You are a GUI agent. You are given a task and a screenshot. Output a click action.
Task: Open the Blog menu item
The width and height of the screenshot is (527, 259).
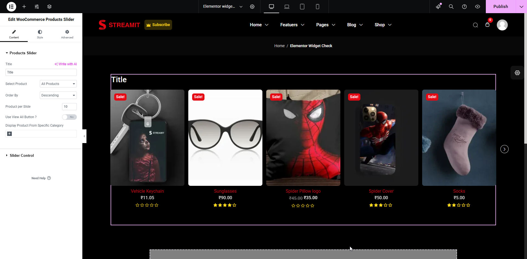[x=355, y=25]
